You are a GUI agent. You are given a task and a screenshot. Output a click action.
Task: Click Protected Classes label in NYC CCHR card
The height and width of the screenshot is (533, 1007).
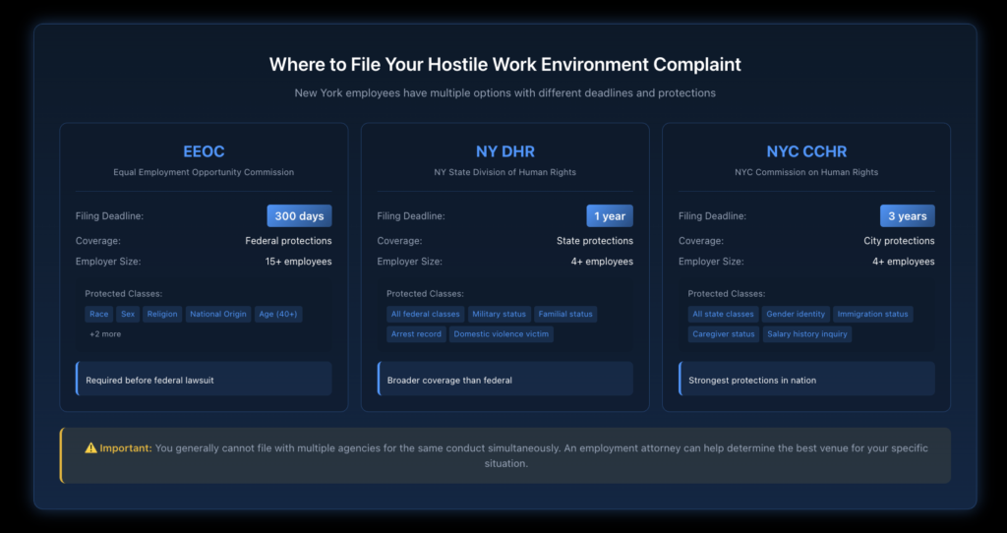pos(727,293)
